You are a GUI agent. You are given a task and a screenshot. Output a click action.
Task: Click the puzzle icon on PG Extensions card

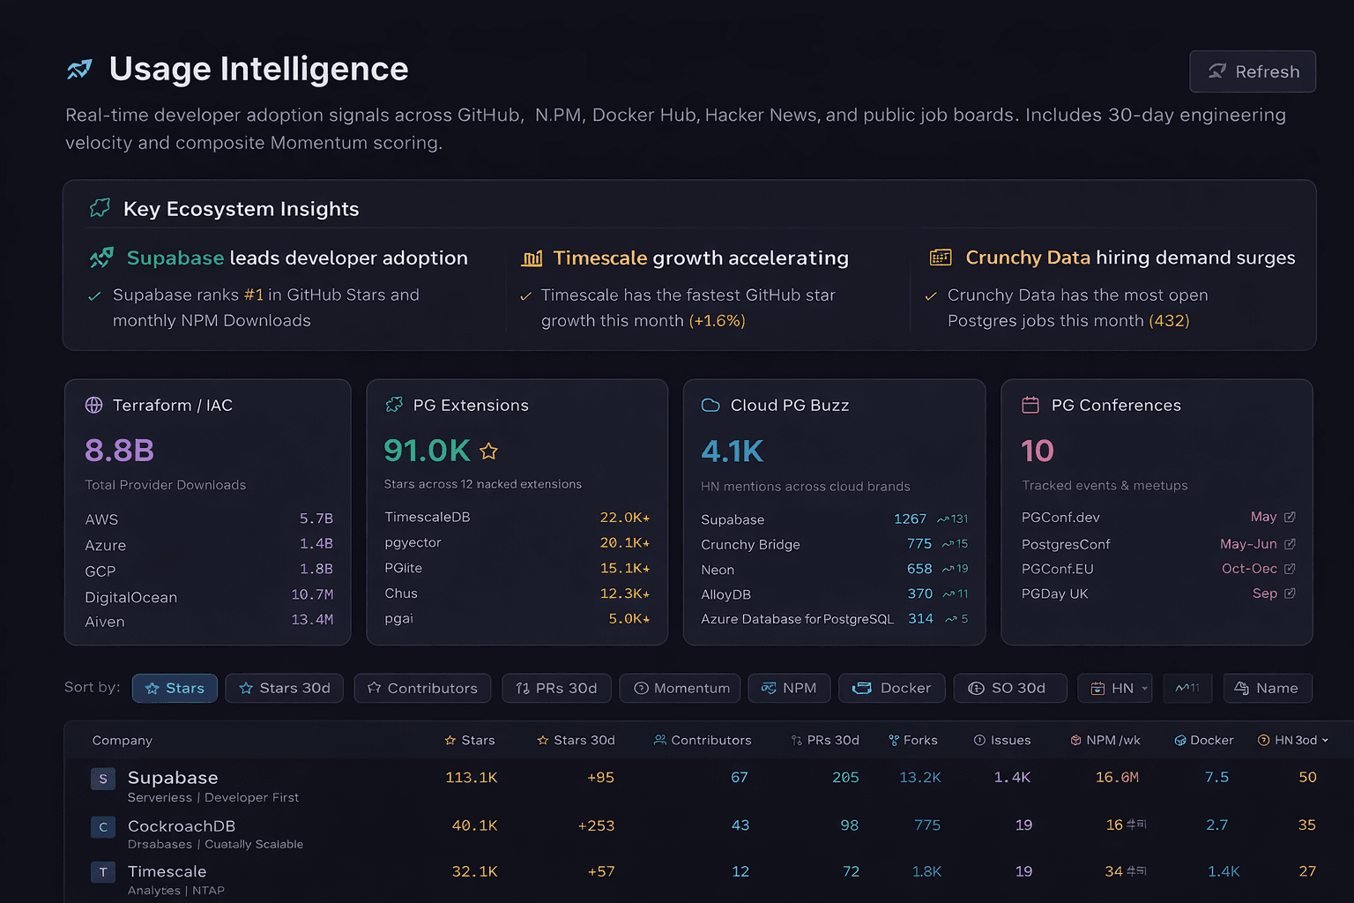click(393, 405)
